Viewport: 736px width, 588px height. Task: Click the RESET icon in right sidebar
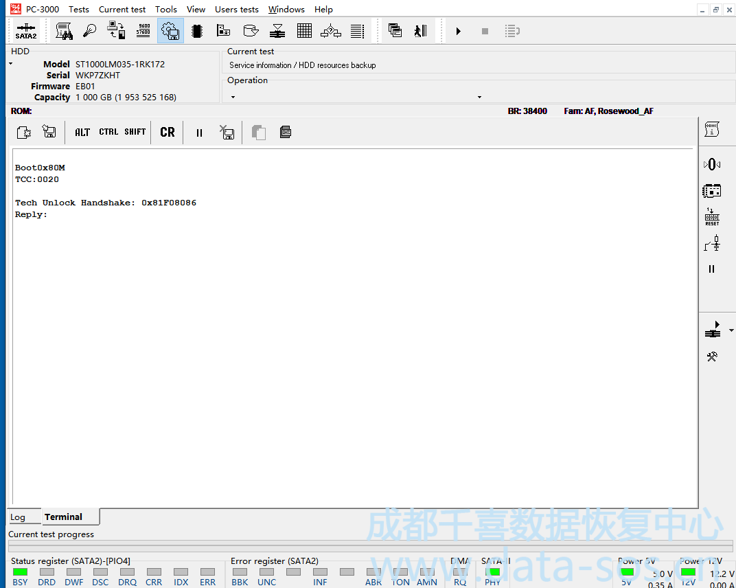[712, 217]
